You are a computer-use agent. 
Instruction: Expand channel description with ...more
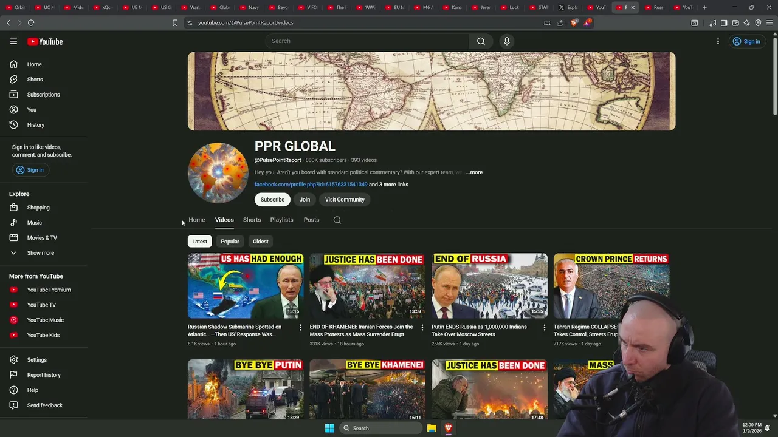(x=474, y=172)
